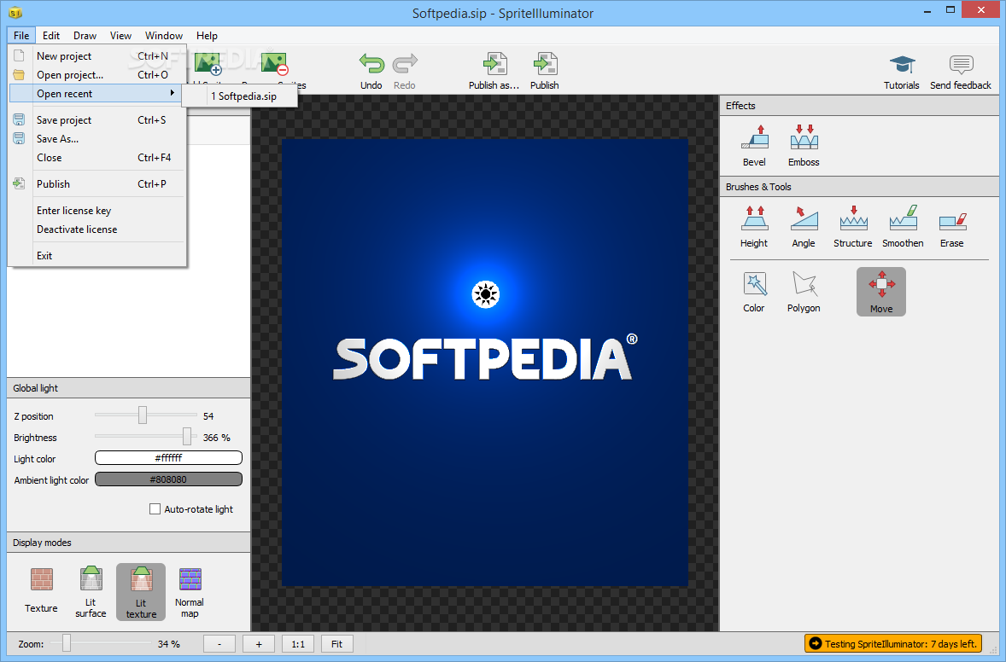
Task: Select the Polygon tool
Action: [x=804, y=293]
